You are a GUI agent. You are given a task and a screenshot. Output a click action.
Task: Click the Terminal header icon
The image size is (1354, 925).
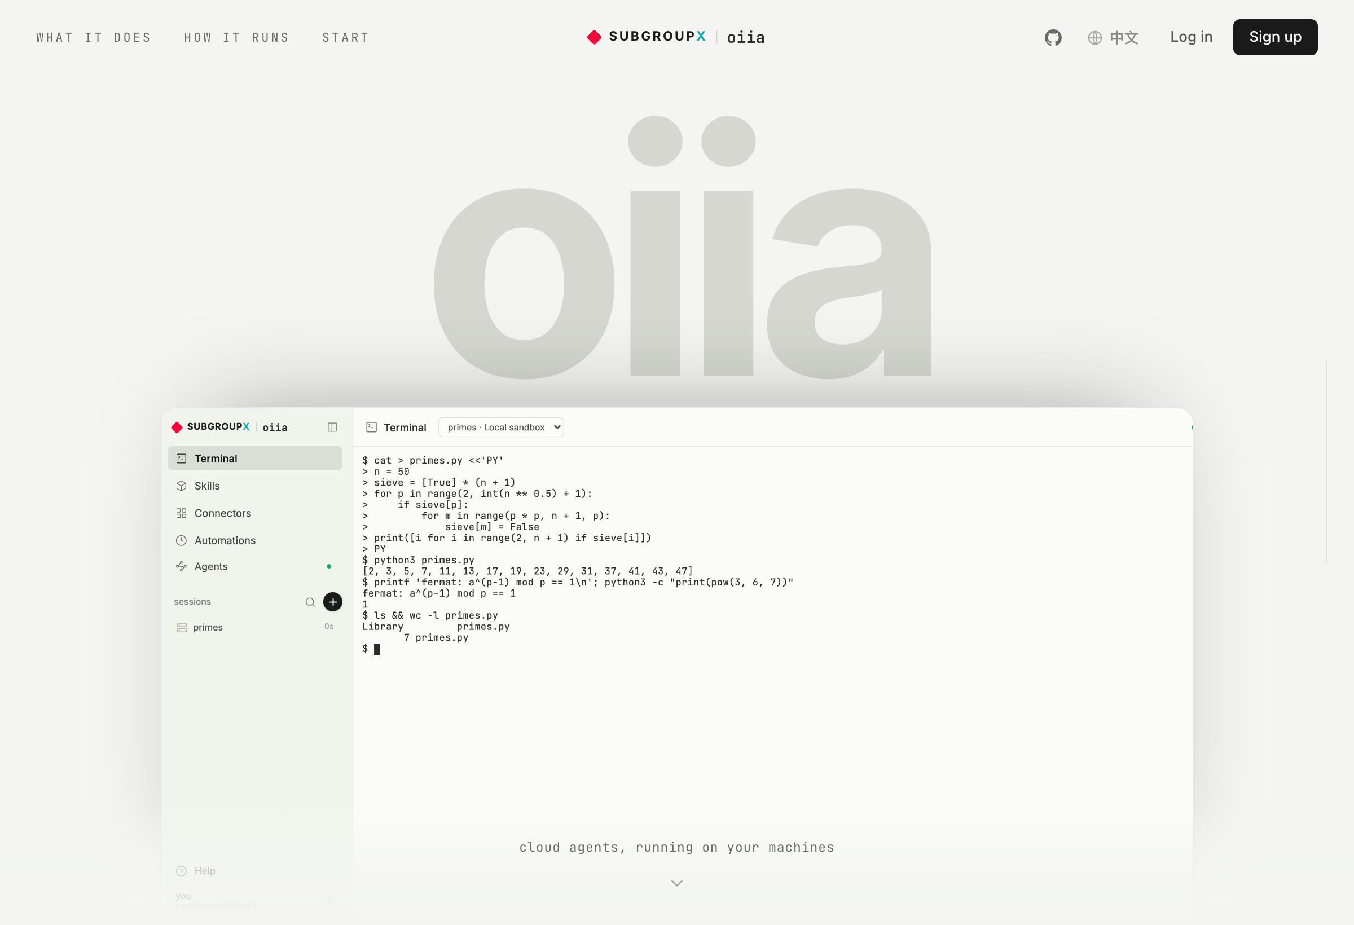(x=371, y=427)
